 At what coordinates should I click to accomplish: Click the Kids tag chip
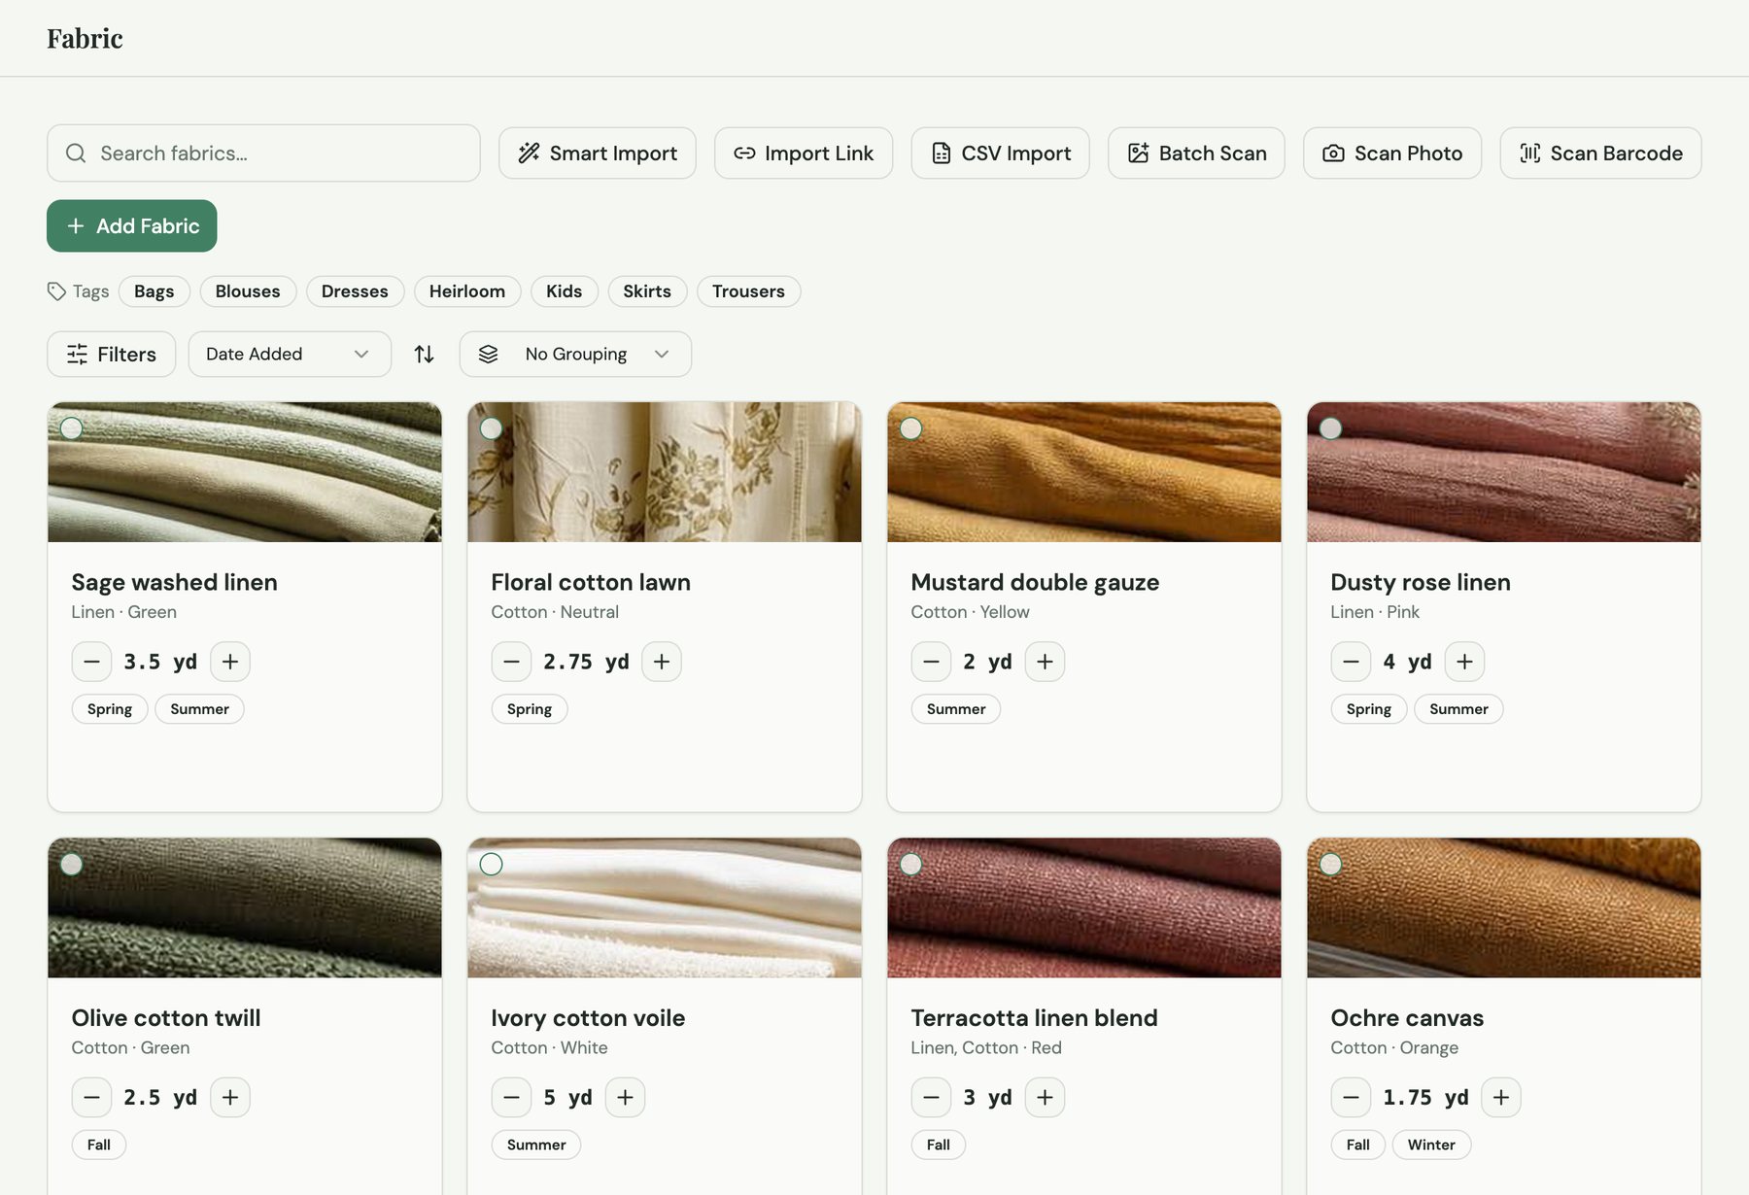pos(565,291)
